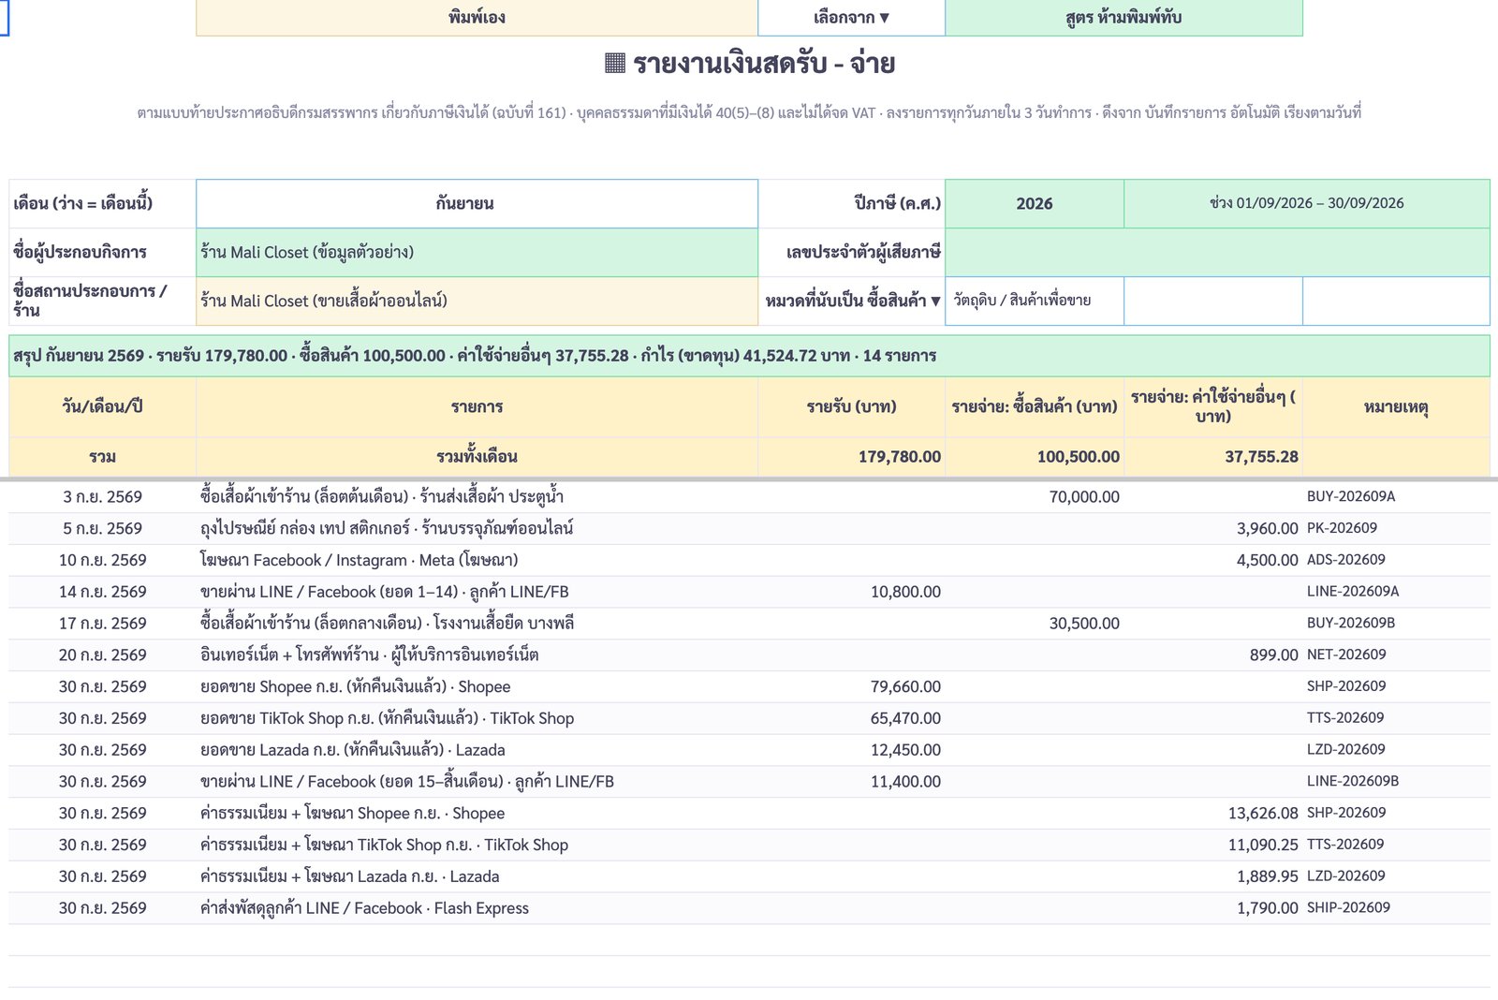Click the โฆษณา Facebook / Instagram entry

(x=477, y=560)
